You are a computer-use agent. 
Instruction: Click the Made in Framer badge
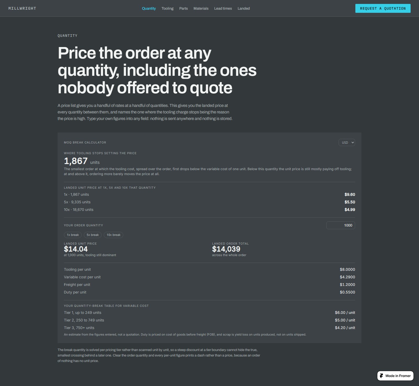(x=395, y=376)
